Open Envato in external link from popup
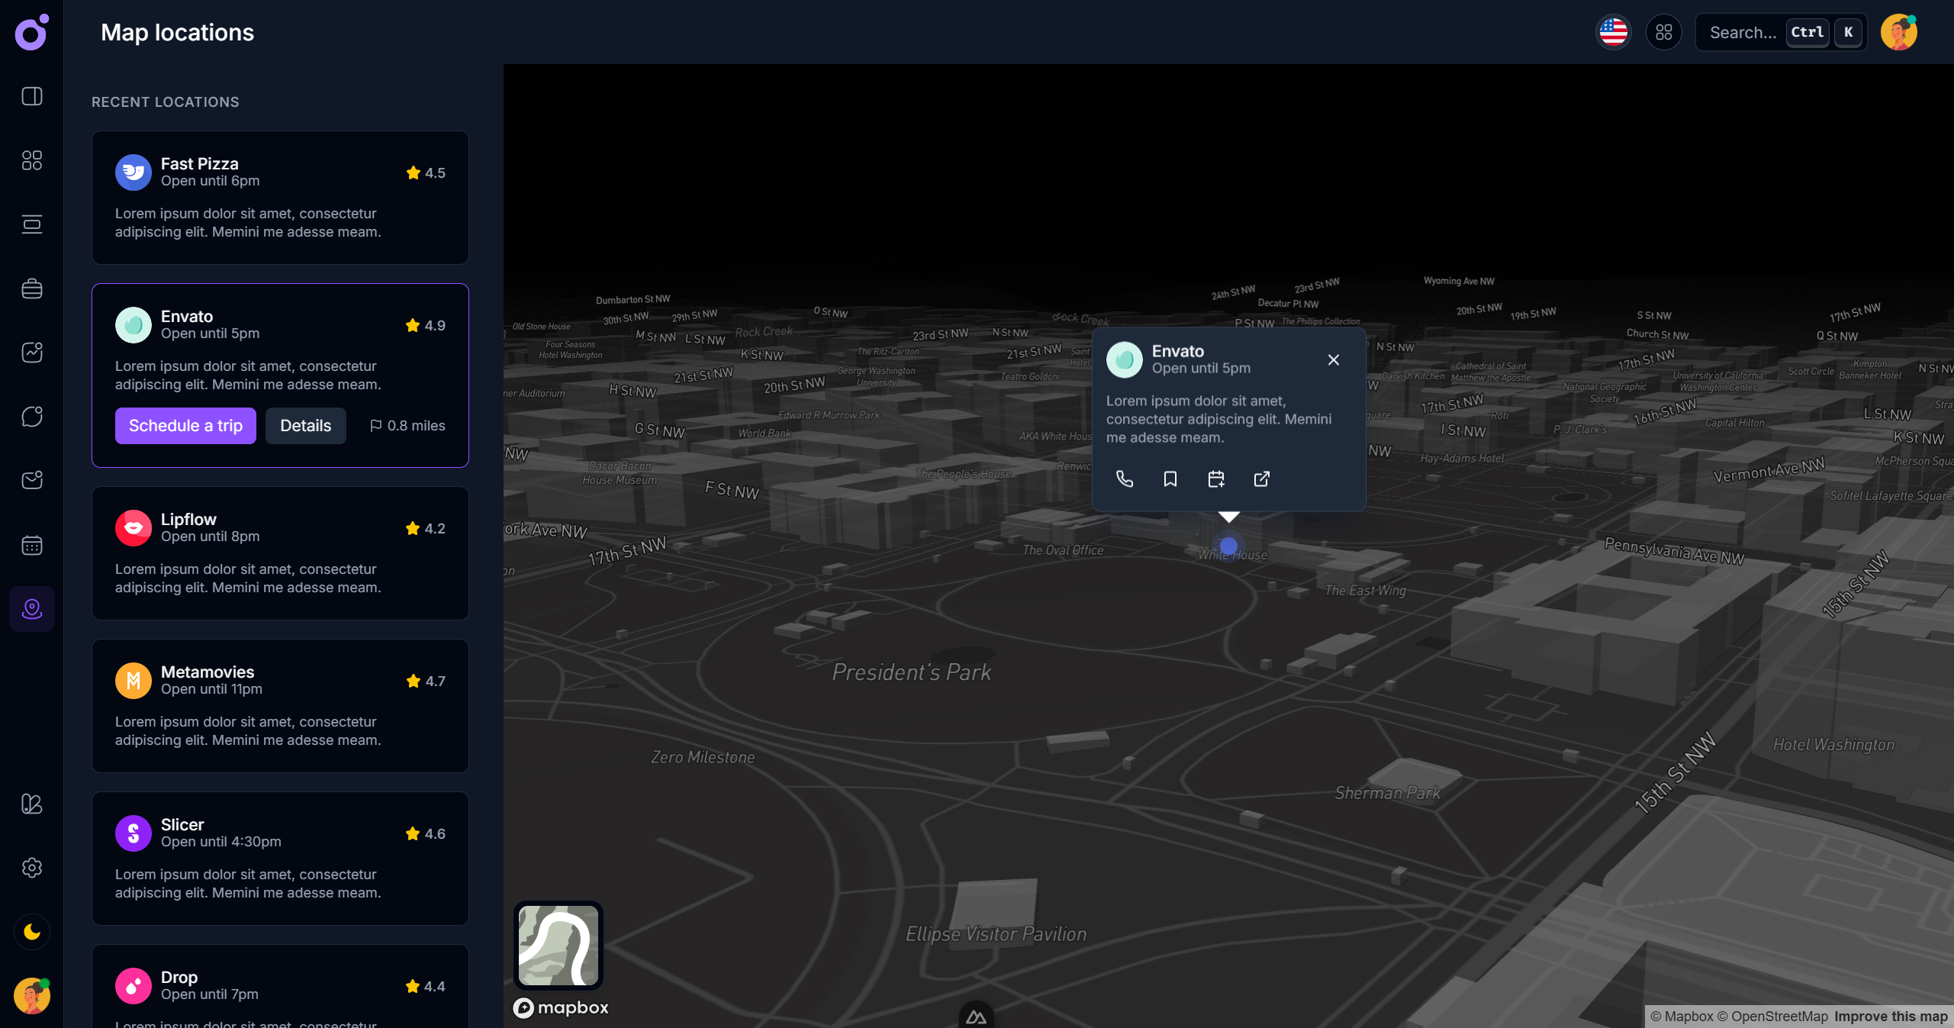The image size is (1954, 1028). click(x=1261, y=479)
